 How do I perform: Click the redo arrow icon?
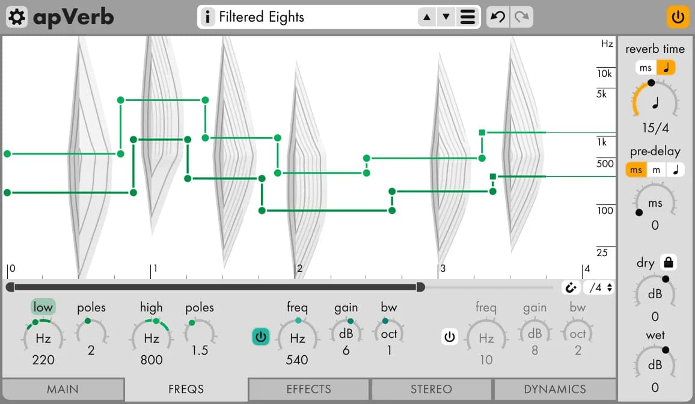point(521,17)
